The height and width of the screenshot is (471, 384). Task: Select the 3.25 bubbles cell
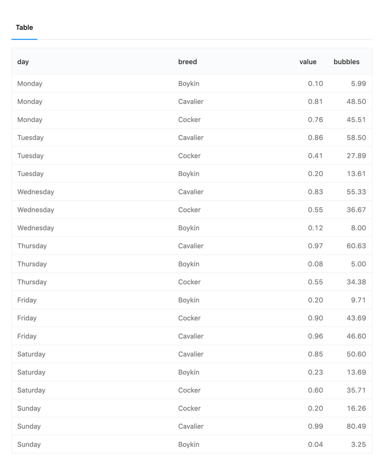(358, 445)
